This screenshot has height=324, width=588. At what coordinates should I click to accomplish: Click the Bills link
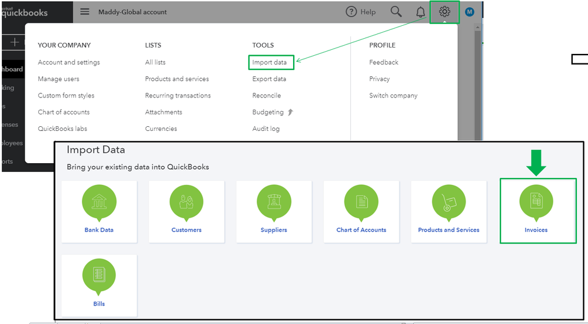[99, 304]
